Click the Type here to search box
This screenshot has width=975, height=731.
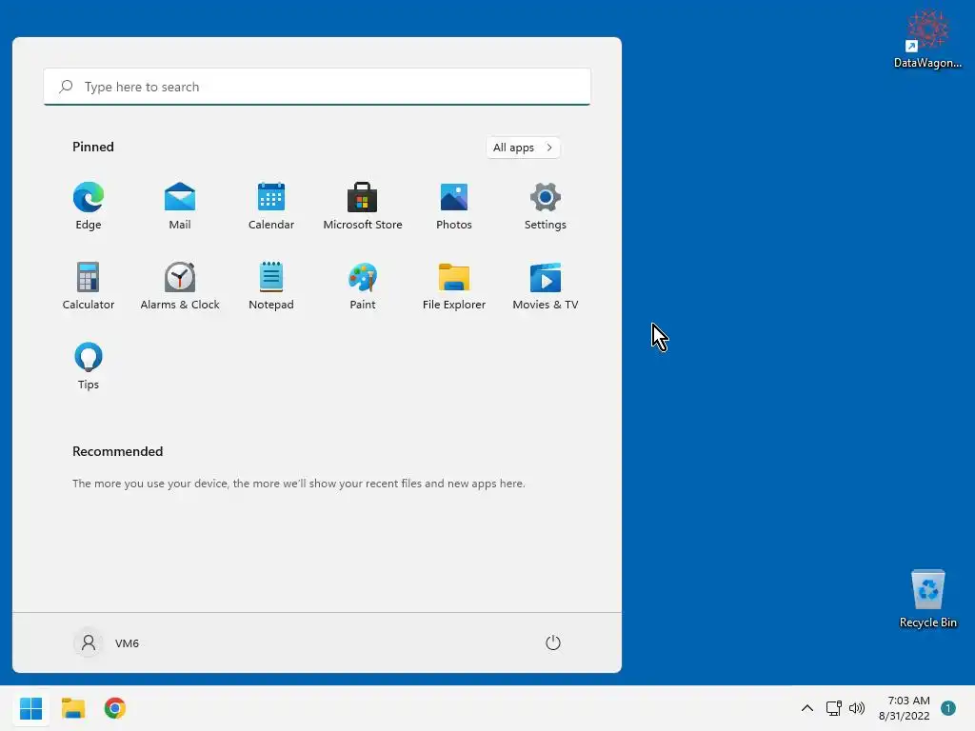click(x=317, y=87)
